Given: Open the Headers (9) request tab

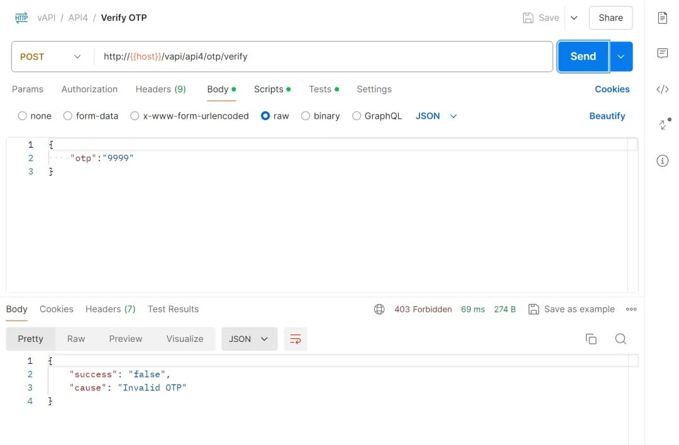Looking at the screenshot, I should click(x=161, y=89).
